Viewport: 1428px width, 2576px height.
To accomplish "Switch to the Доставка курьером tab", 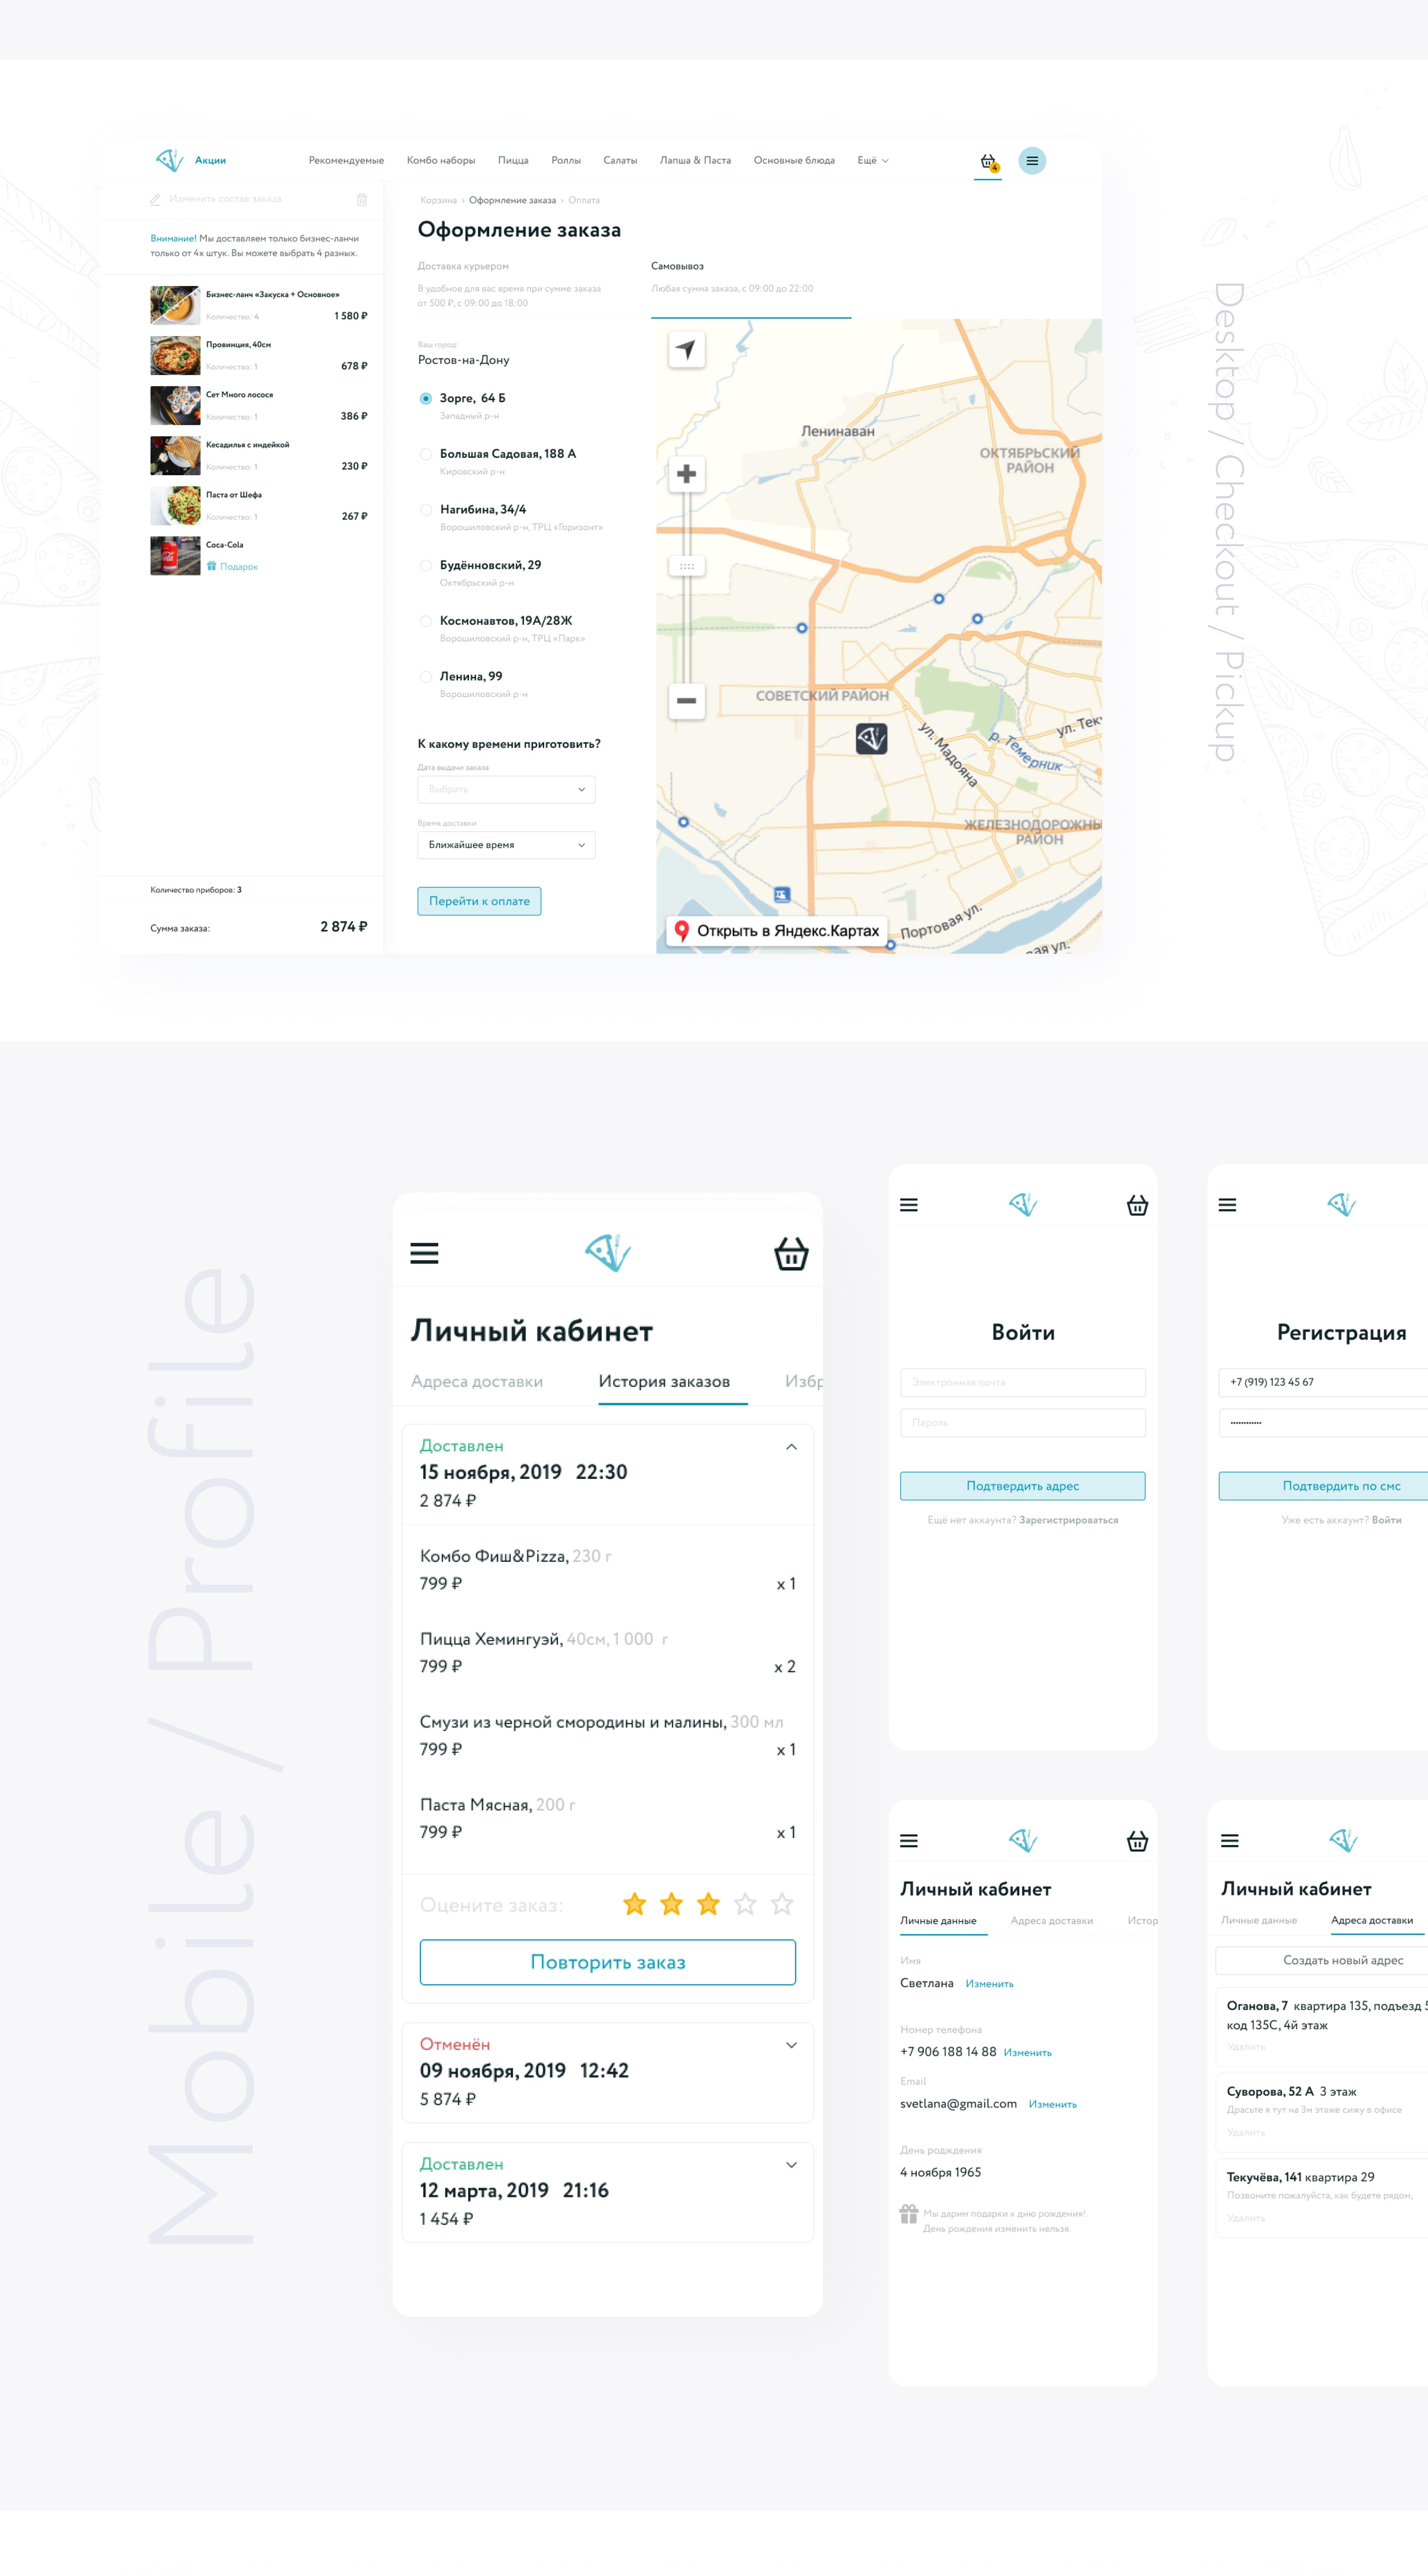I will tap(463, 266).
